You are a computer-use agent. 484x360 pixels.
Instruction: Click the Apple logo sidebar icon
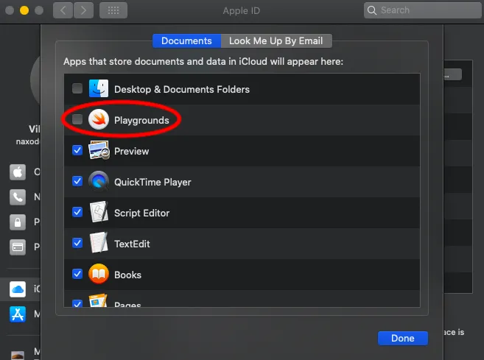click(18, 172)
